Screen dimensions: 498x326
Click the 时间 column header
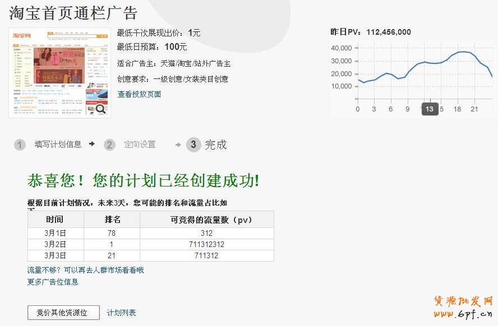(x=56, y=220)
